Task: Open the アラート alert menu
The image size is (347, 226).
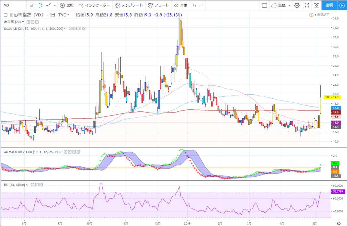Action: [x=158, y=5]
